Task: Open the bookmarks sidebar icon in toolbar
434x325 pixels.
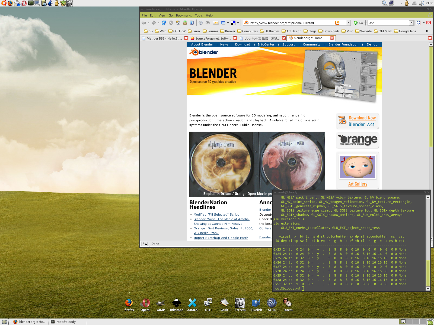Action: (x=192, y=23)
